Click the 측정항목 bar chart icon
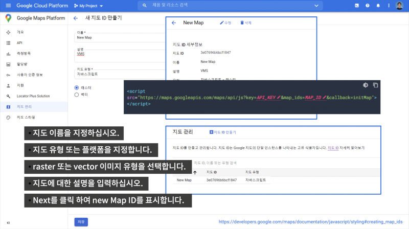The width and height of the screenshot is (409, 229). pyautogui.click(x=8, y=54)
